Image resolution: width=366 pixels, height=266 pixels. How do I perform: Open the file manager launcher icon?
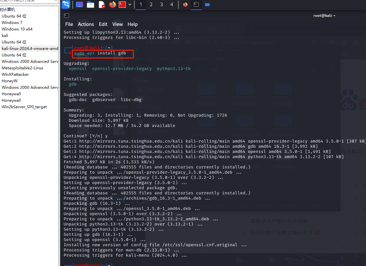(x=90, y=5)
